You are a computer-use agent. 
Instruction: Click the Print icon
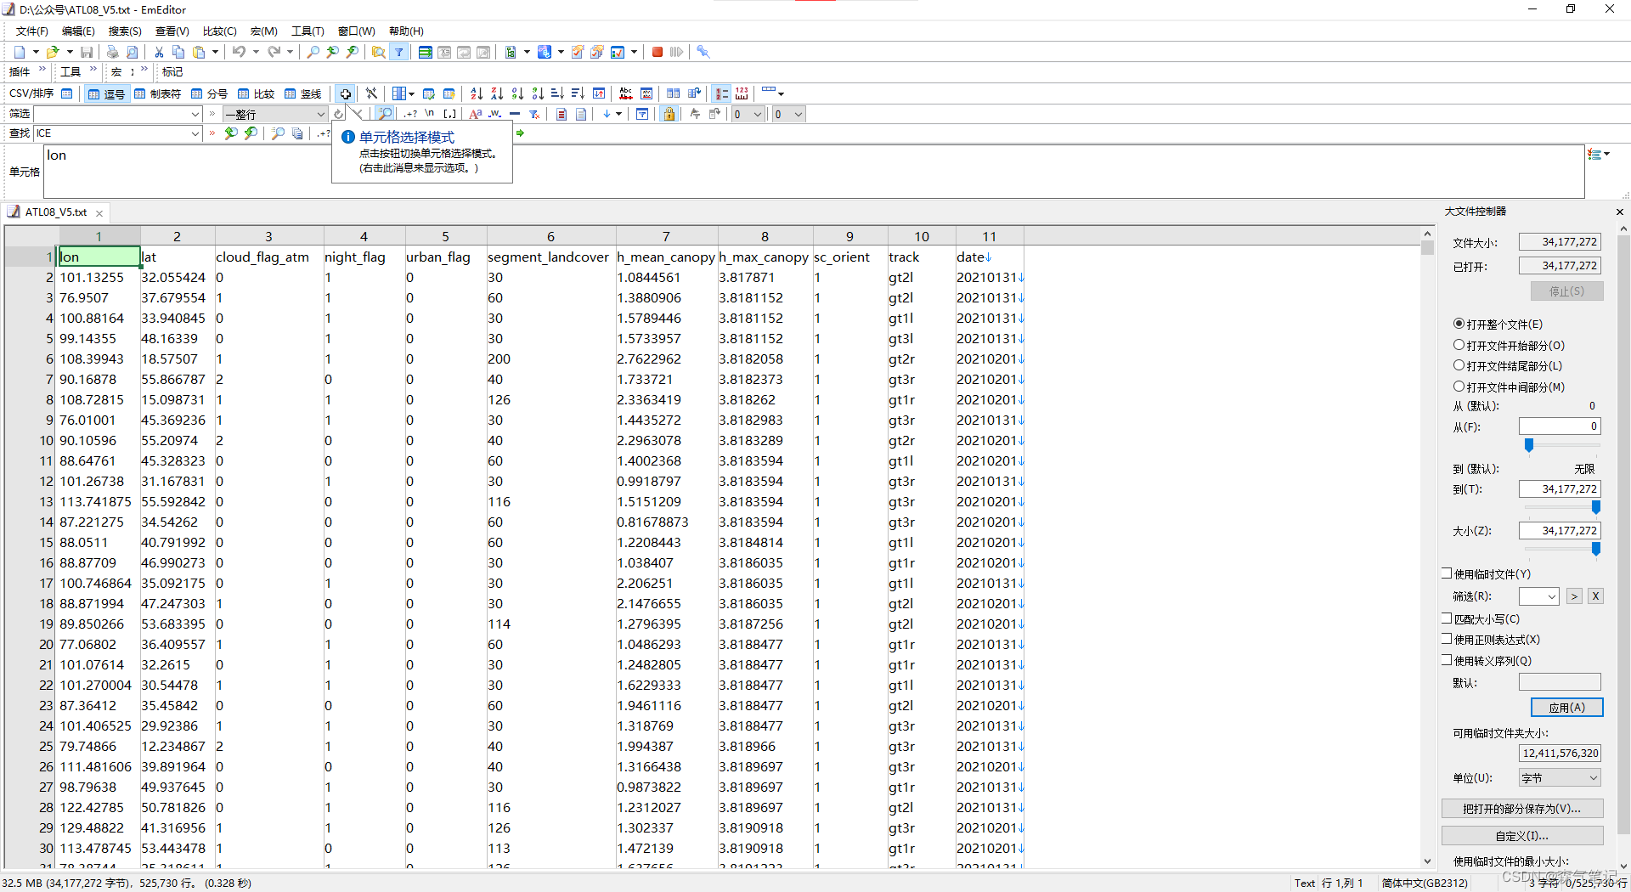(x=112, y=52)
